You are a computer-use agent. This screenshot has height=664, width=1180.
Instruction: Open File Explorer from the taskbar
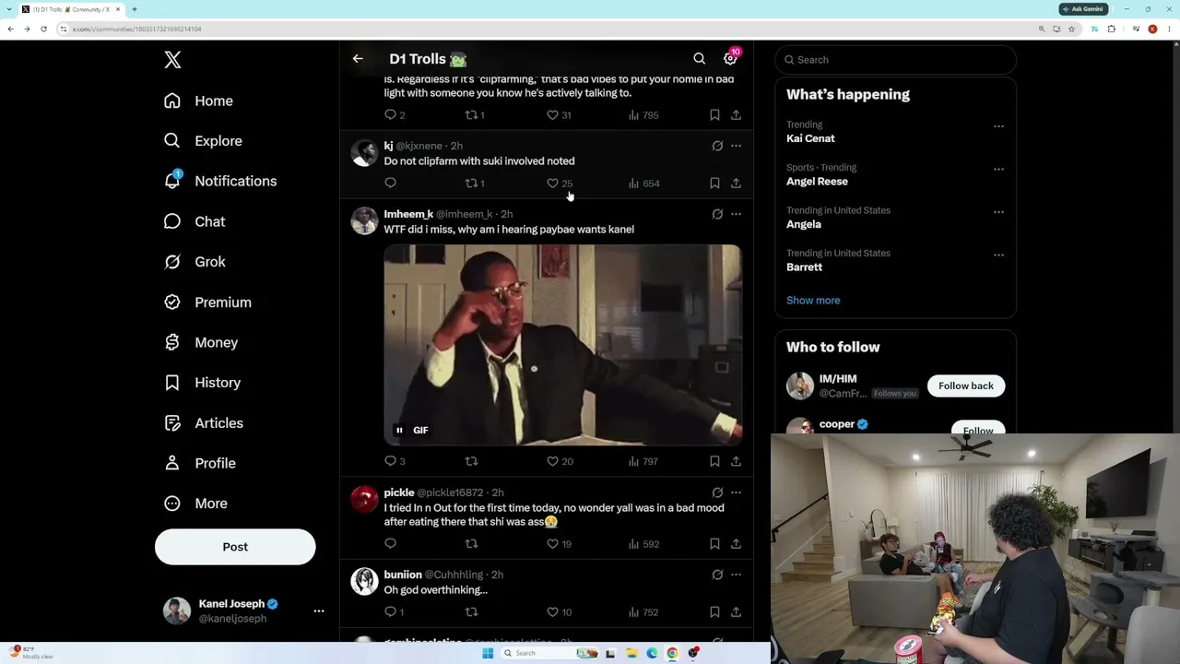(x=631, y=653)
